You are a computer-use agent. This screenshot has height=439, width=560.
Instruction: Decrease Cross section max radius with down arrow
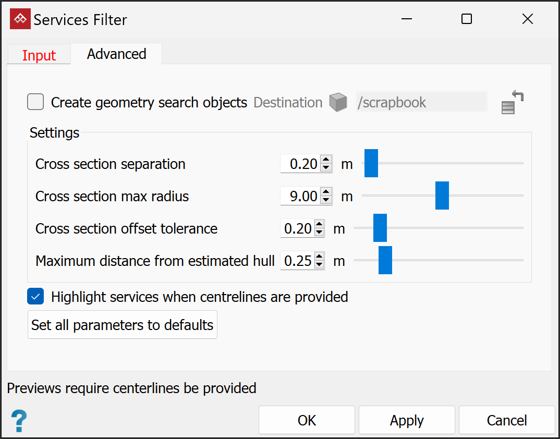(x=326, y=200)
